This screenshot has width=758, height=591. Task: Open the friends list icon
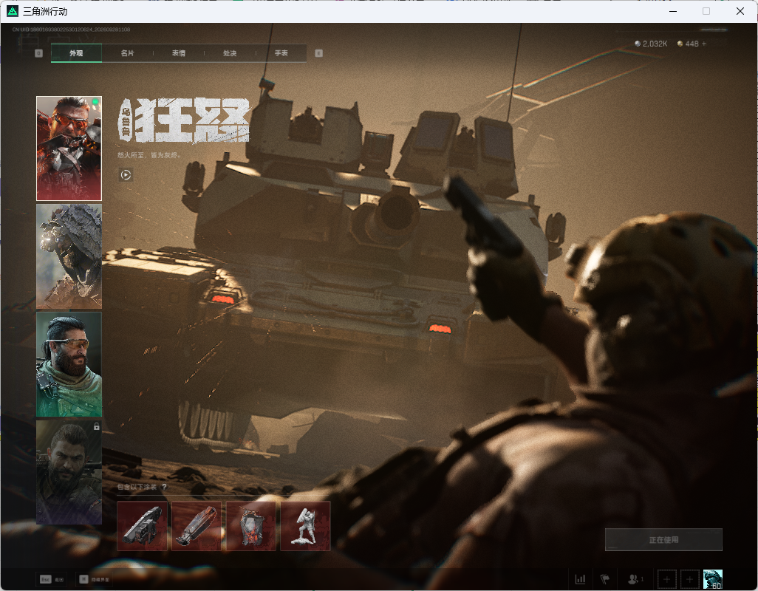click(x=634, y=579)
